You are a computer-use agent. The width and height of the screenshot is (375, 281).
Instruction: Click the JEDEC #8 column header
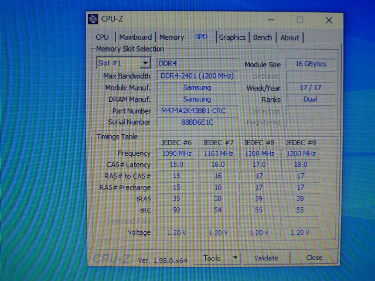[259, 143]
